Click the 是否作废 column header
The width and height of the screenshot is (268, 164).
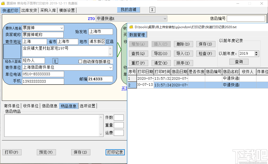click(197, 72)
